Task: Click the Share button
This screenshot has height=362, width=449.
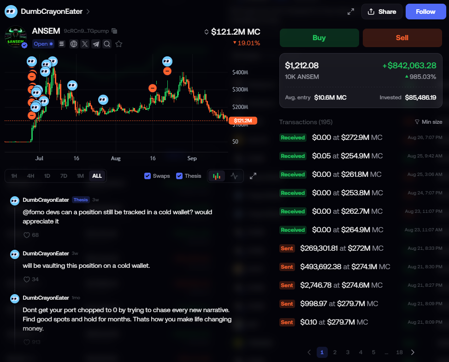Action: point(382,12)
